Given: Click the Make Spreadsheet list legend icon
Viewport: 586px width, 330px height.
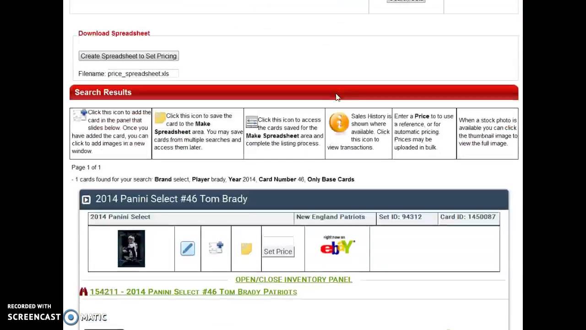Looking at the screenshot, I should [252, 122].
